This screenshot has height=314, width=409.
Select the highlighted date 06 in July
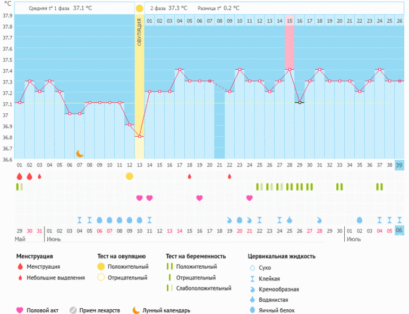[x=399, y=230]
